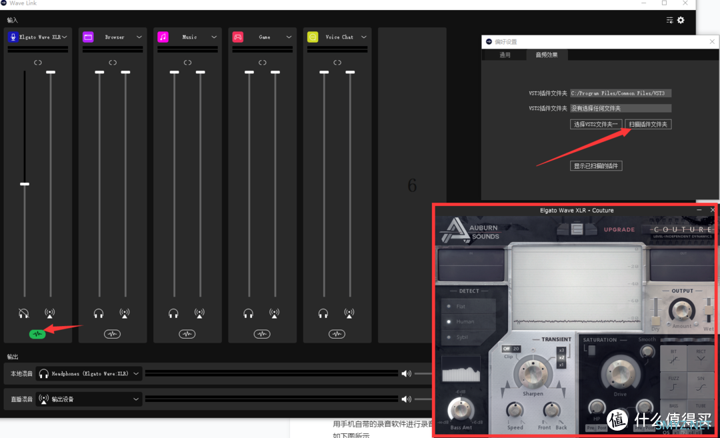This screenshot has width=720, height=438.
Task: Choose the RECT saturation type tile
Action: pos(701,358)
